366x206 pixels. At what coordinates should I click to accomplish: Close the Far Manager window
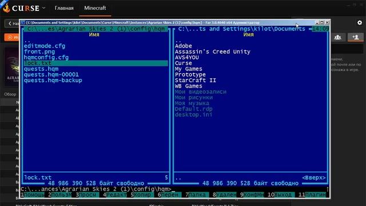(x=327, y=23)
